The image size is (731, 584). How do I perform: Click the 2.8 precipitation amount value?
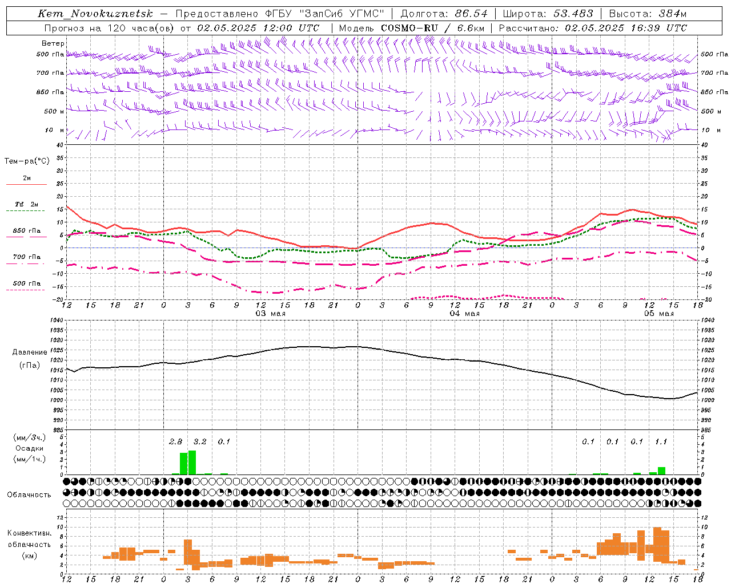(x=175, y=441)
